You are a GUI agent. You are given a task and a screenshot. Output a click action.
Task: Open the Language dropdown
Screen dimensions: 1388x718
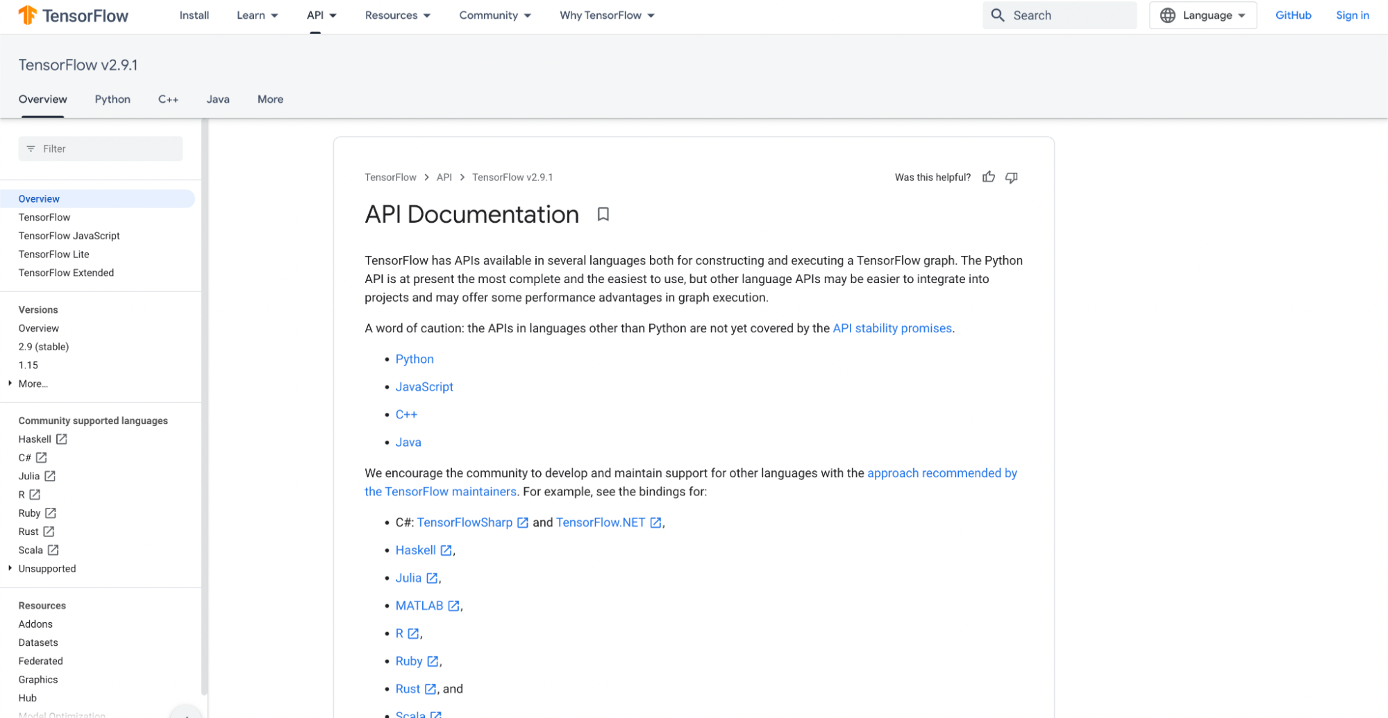point(1203,15)
